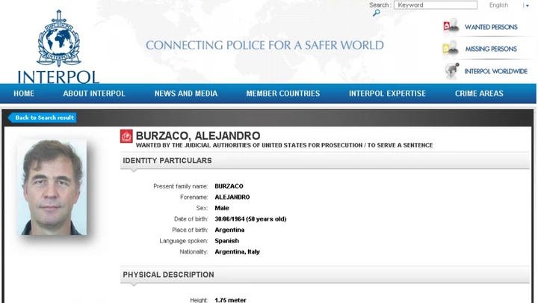This screenshot has height=303, width=538.
Task: Click the English language label
Action: 498,5
